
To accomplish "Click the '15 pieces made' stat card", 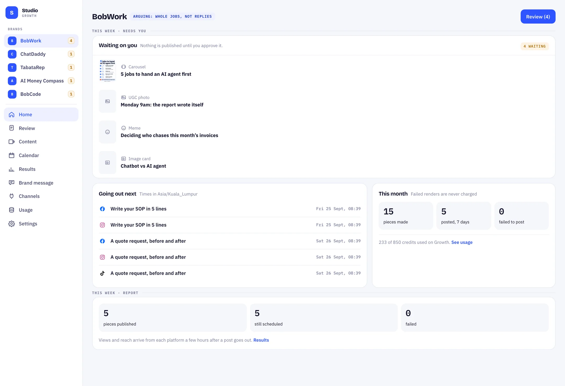I will click(406, 216).
